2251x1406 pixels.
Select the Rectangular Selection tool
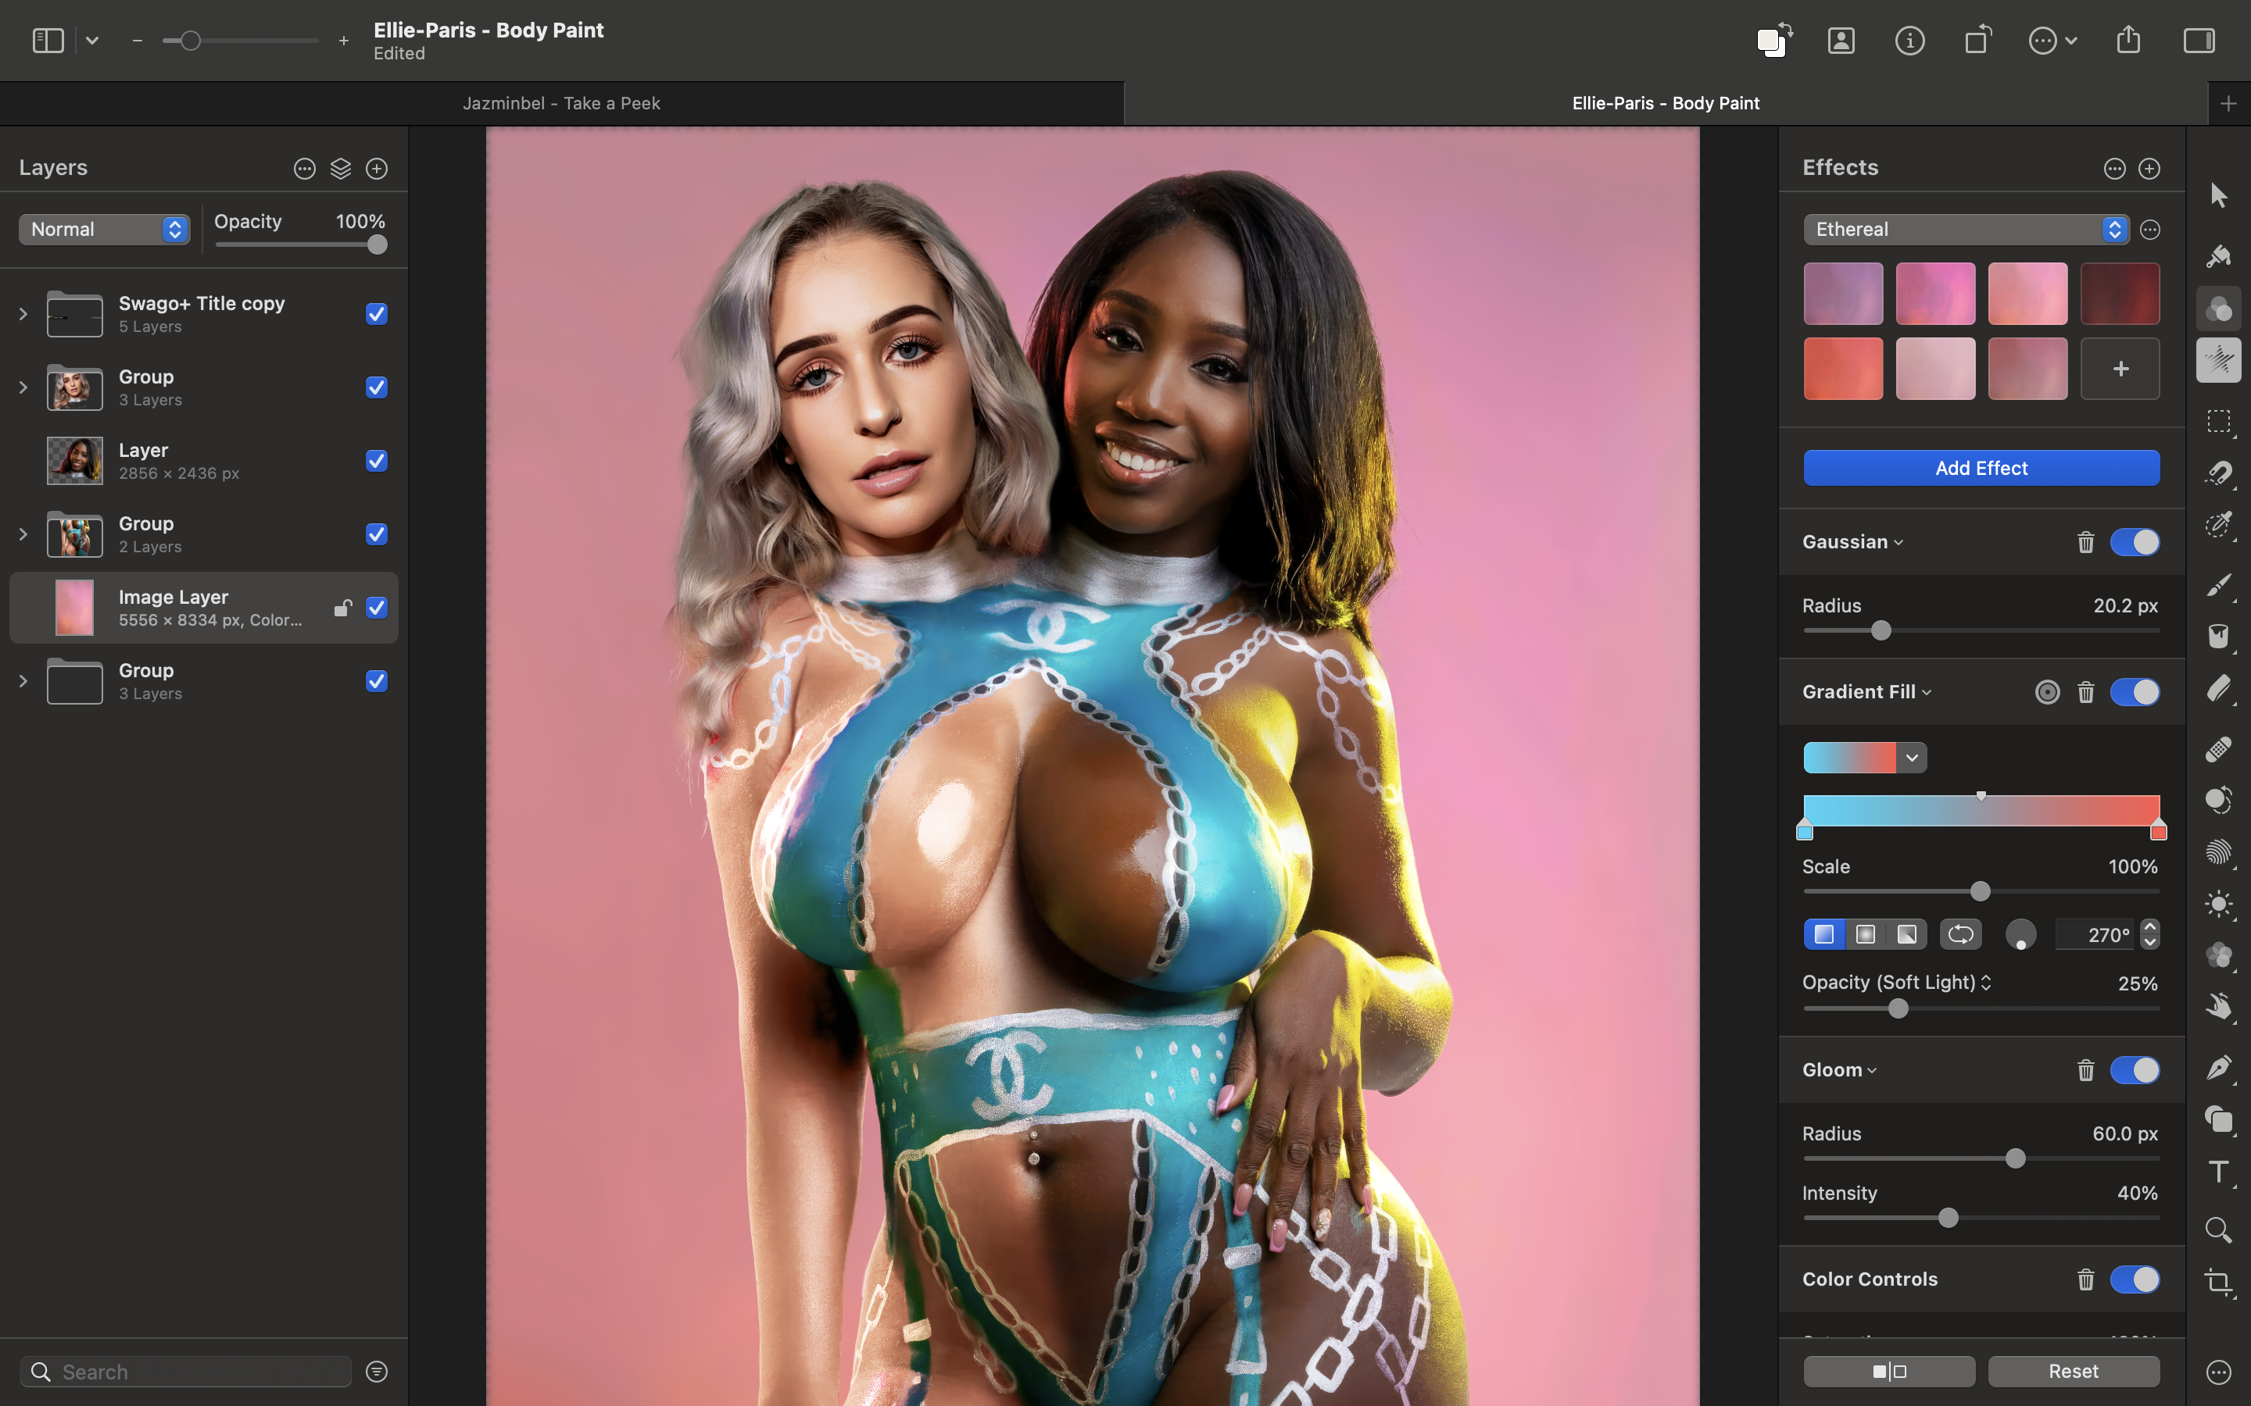(x=2218, y=421)
